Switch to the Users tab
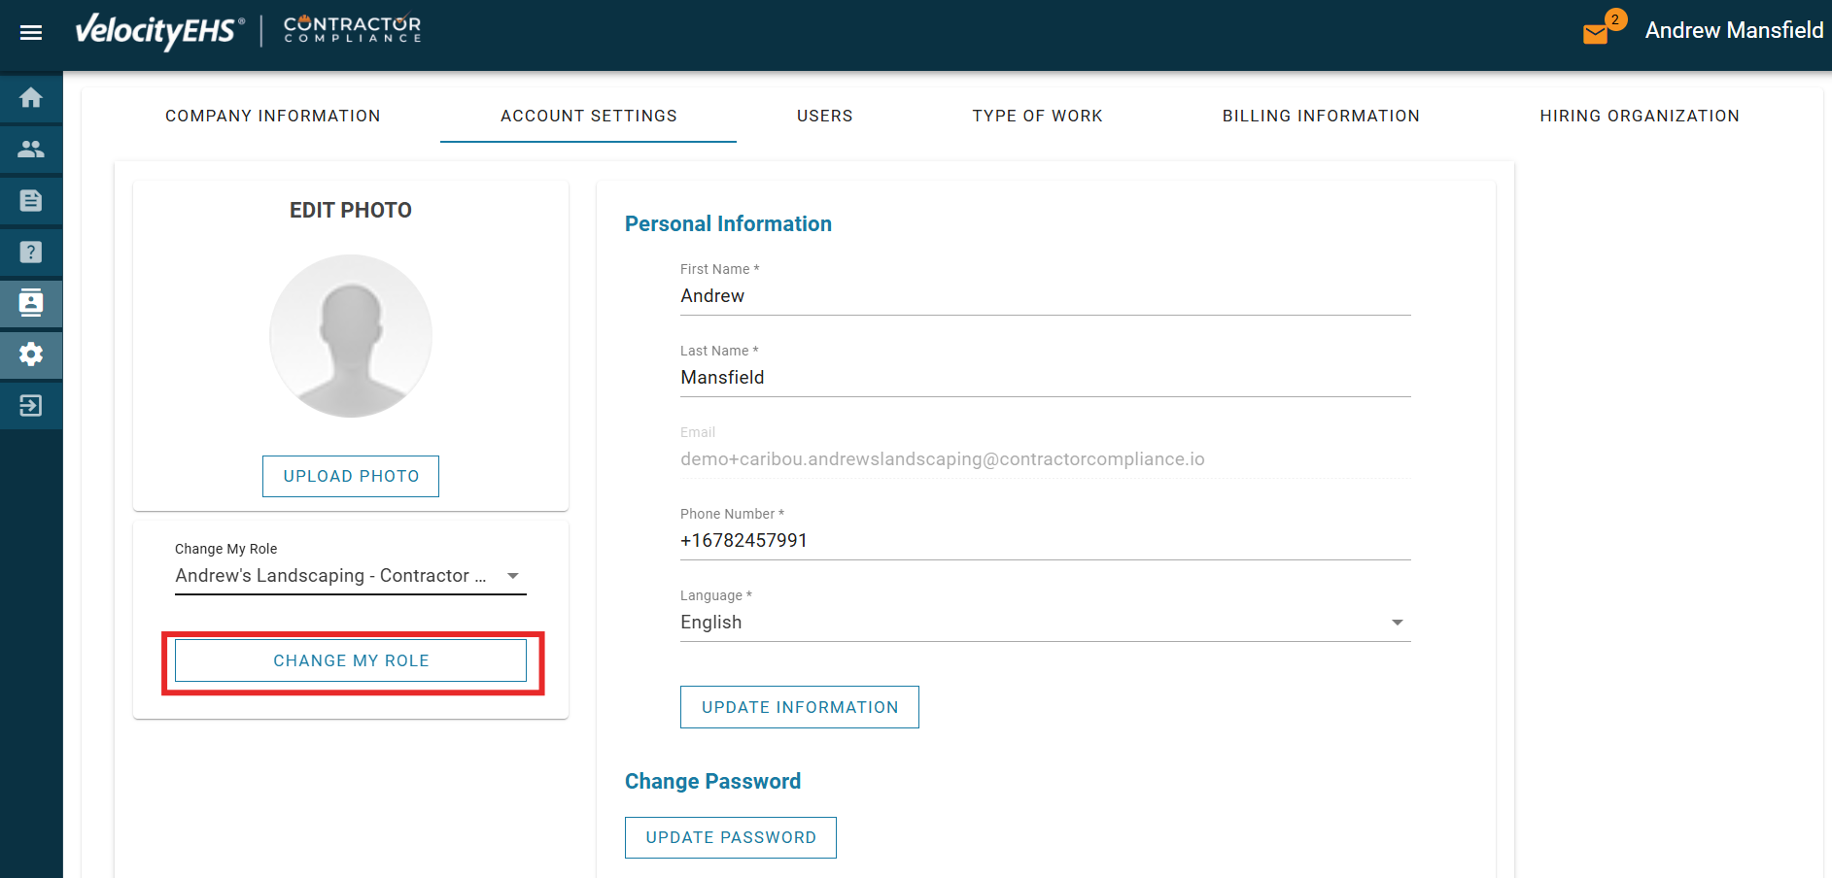1832x878 pixels. click(824, 117)
